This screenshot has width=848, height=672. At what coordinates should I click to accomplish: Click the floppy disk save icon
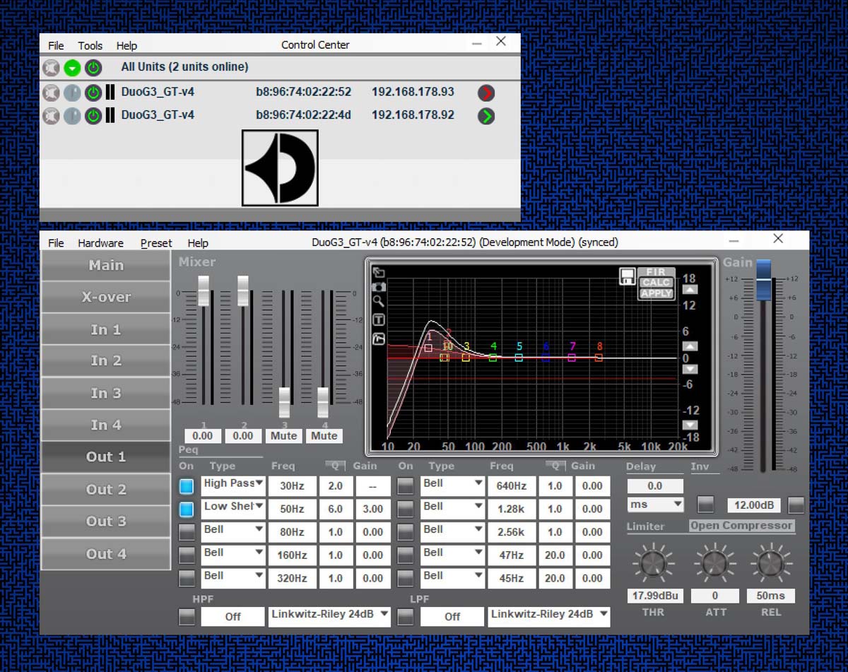click(x=627, y=276)
